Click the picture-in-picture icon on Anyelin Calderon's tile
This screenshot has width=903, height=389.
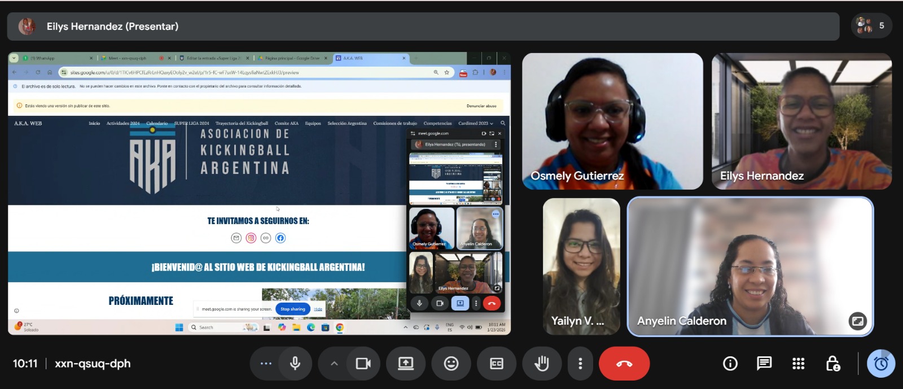(857, 321)
